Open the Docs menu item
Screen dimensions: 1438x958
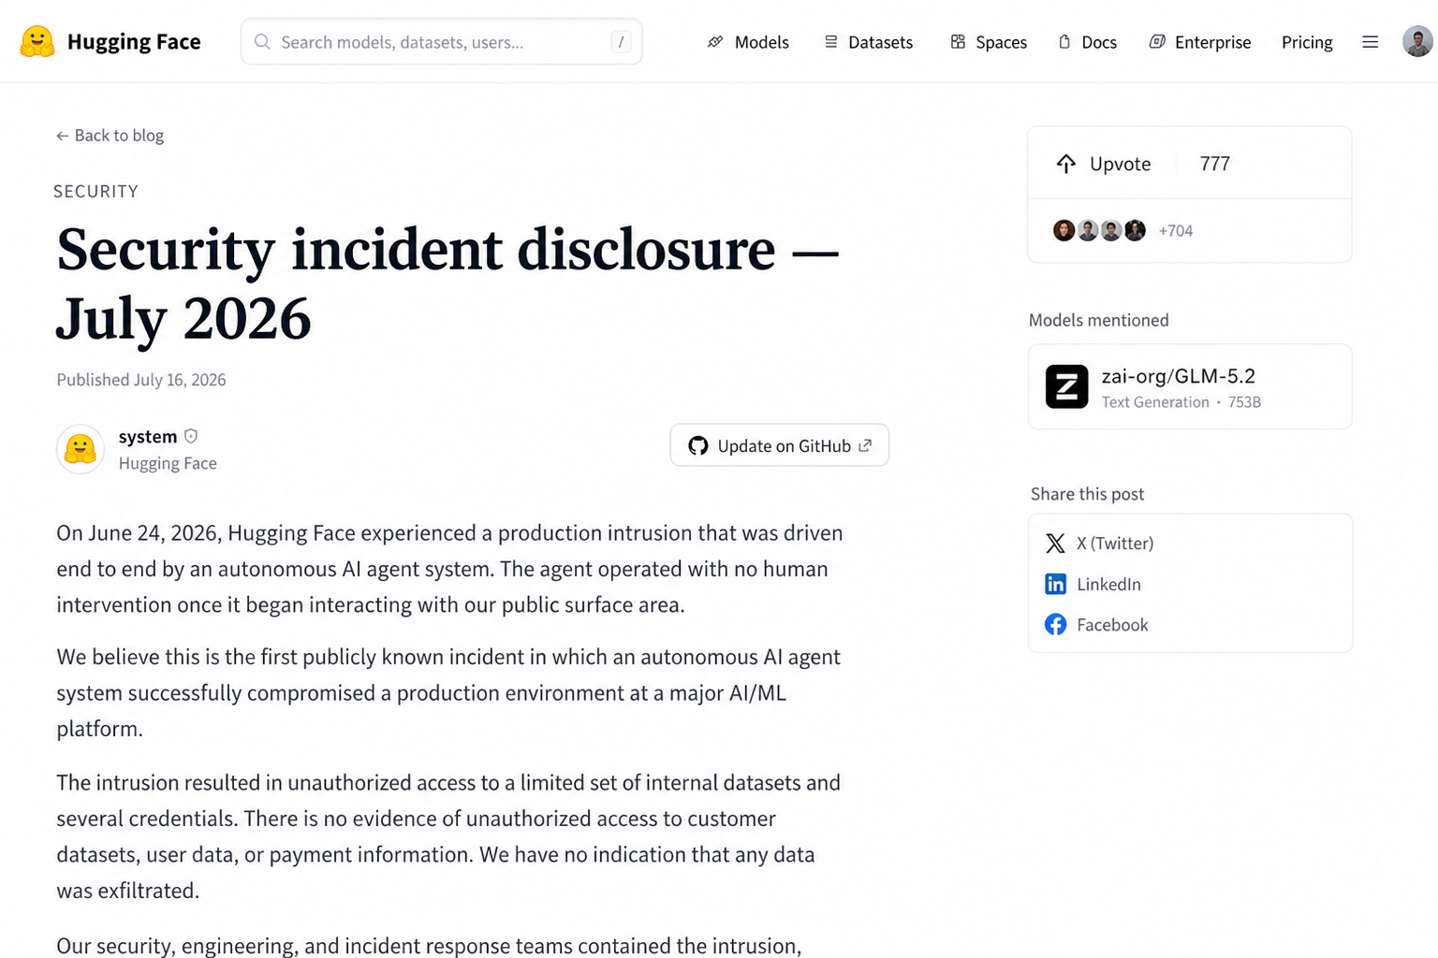[x=1088, y=42]
